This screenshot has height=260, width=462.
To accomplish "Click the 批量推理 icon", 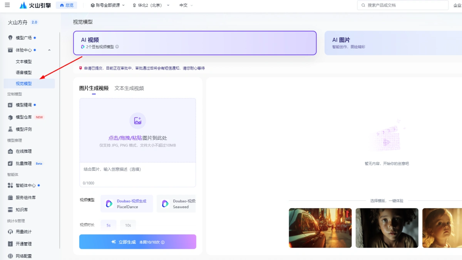I will [10, 163].
